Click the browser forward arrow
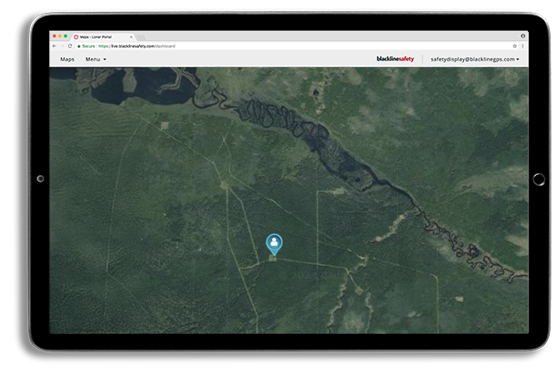560x378 pixels. [x=62, y=46]
